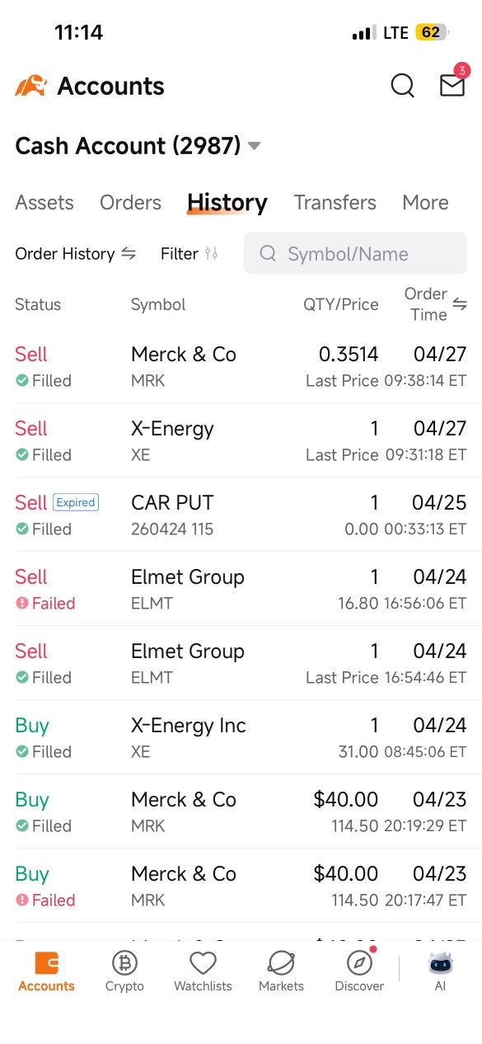Switch to the Orders tab

(130, 202)
